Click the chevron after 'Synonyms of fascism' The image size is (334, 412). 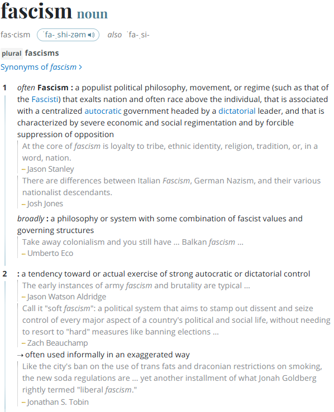click(80, 67)
